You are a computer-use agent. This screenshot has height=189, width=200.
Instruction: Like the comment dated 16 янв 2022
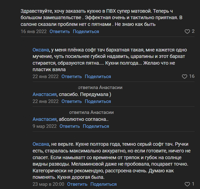[187, 31]
